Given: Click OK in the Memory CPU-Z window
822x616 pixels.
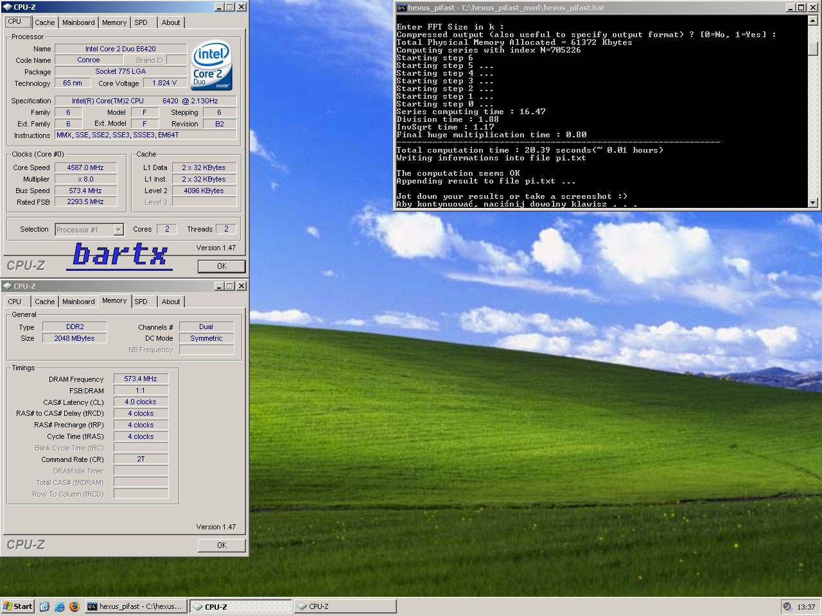Looking at the screenshot, I should (x=222, y=545).
